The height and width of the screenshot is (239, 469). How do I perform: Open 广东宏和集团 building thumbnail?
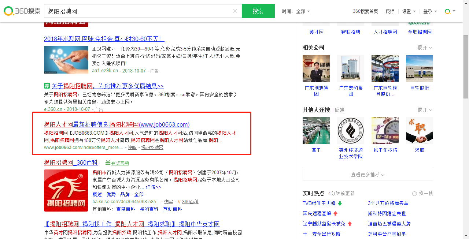point(351,68)
